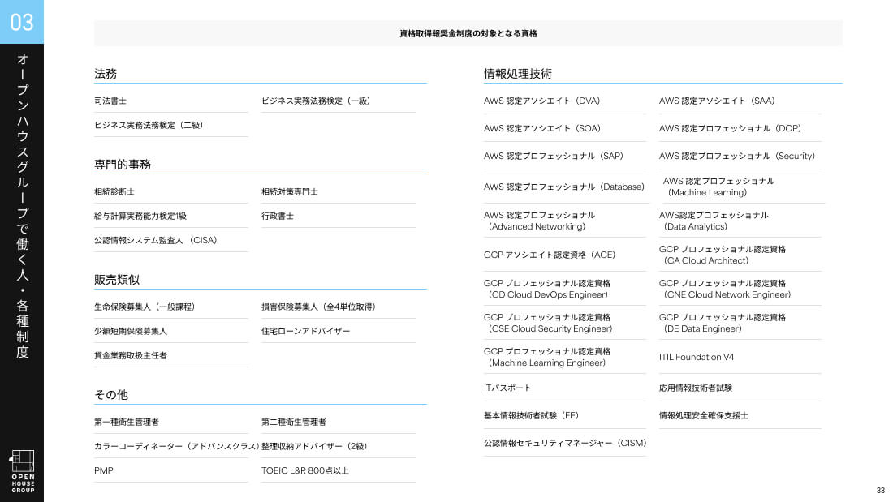893x502 pixels.
Task: Select the 販売類似 category heading
Action: point(117,280)
